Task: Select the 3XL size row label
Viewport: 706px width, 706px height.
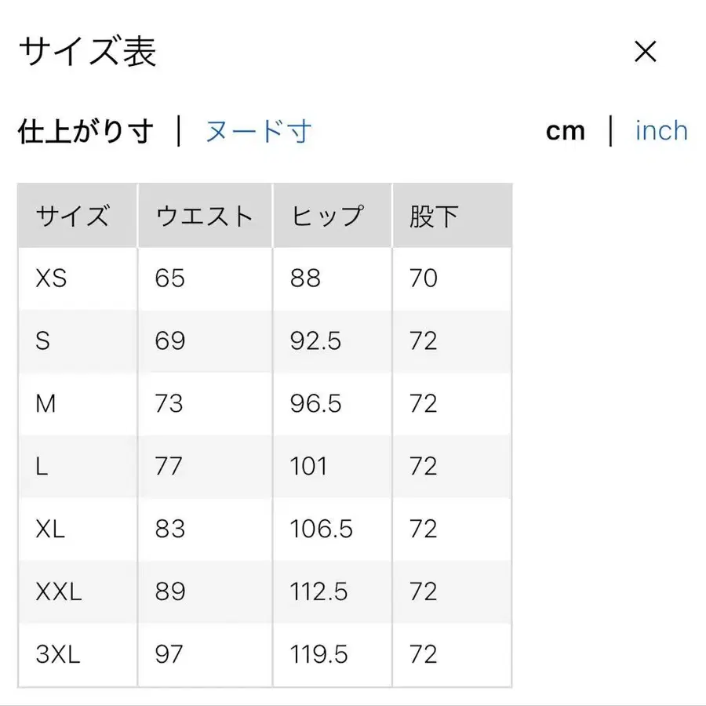Action: click(59, 653)
